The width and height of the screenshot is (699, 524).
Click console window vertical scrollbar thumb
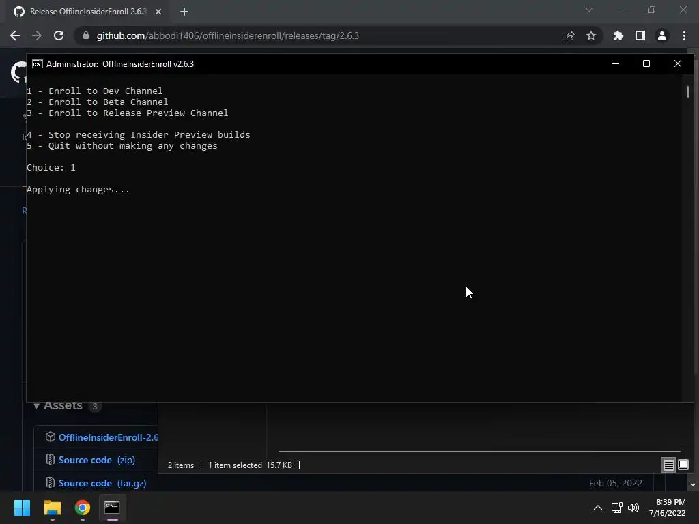click(x=688, y=92)
